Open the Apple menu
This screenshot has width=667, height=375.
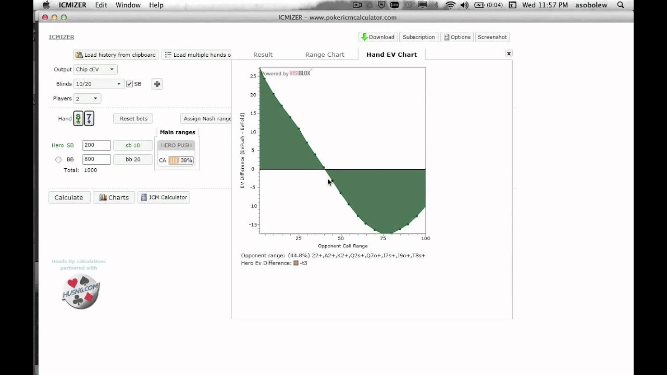[x=46, y=5]
